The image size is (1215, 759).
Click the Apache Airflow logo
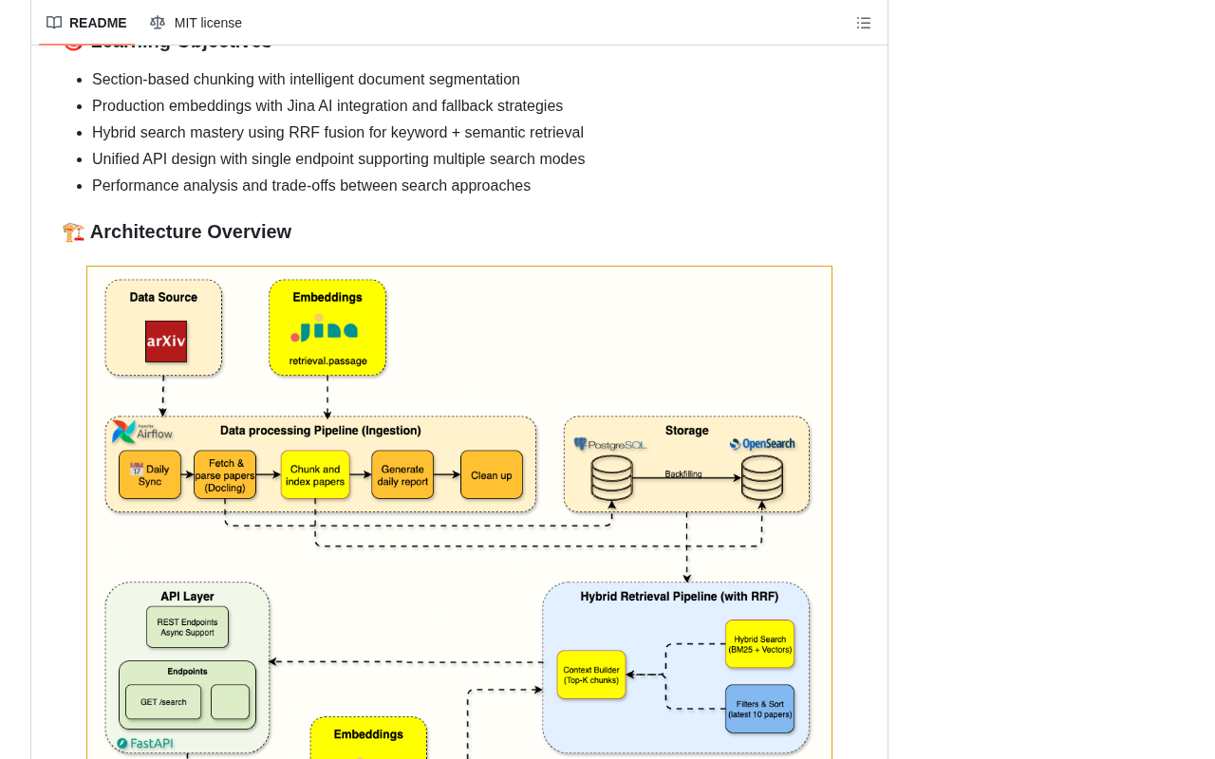[142, 432]
